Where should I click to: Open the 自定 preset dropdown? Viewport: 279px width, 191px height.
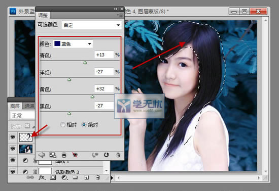pyautogui.click(x=92, y=25)
